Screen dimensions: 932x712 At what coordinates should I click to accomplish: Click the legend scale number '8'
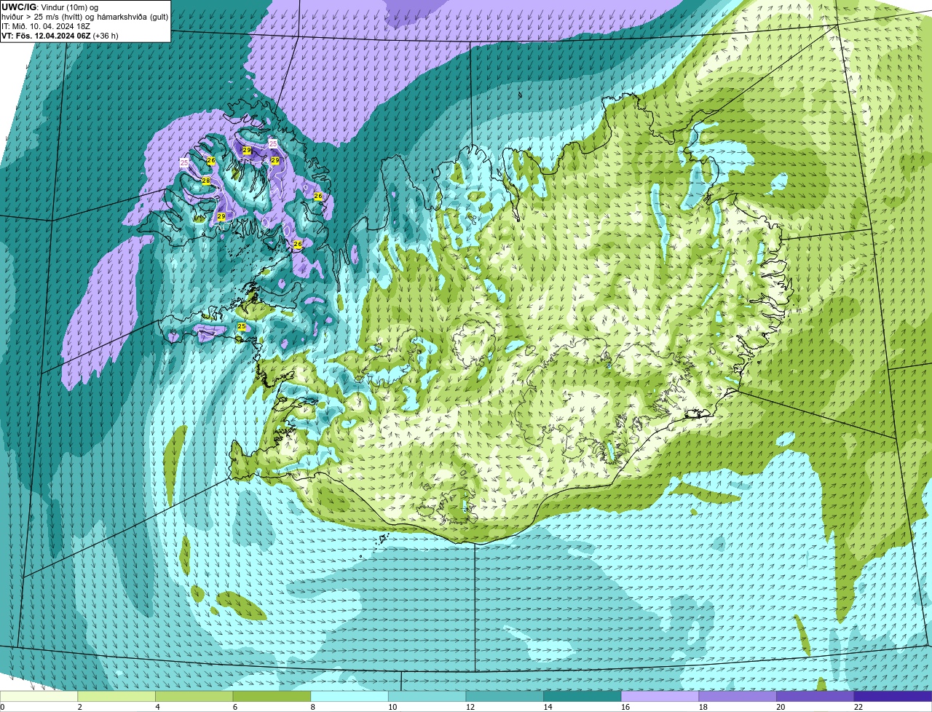[x=312, y=707]
